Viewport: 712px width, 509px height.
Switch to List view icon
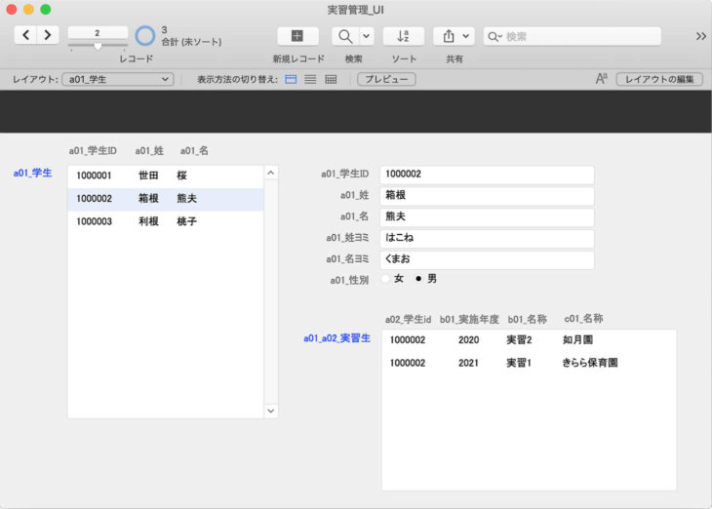point(310,79)
